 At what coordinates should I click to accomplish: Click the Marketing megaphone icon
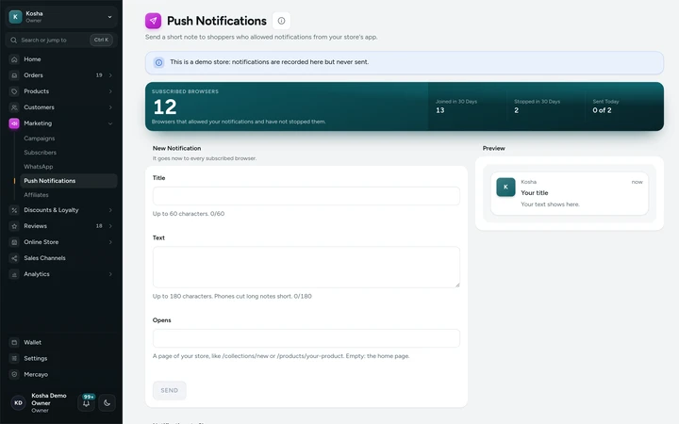coord(14,123)
